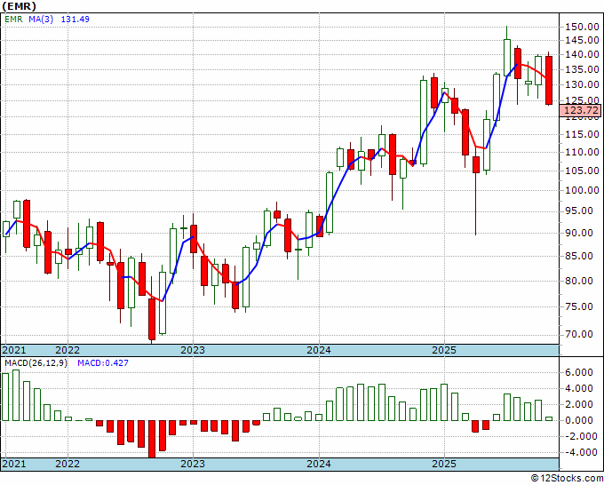The image size is (604, 485).
Task: Click 2024 on the price chart timeline
Action: (x=319, y=350)
